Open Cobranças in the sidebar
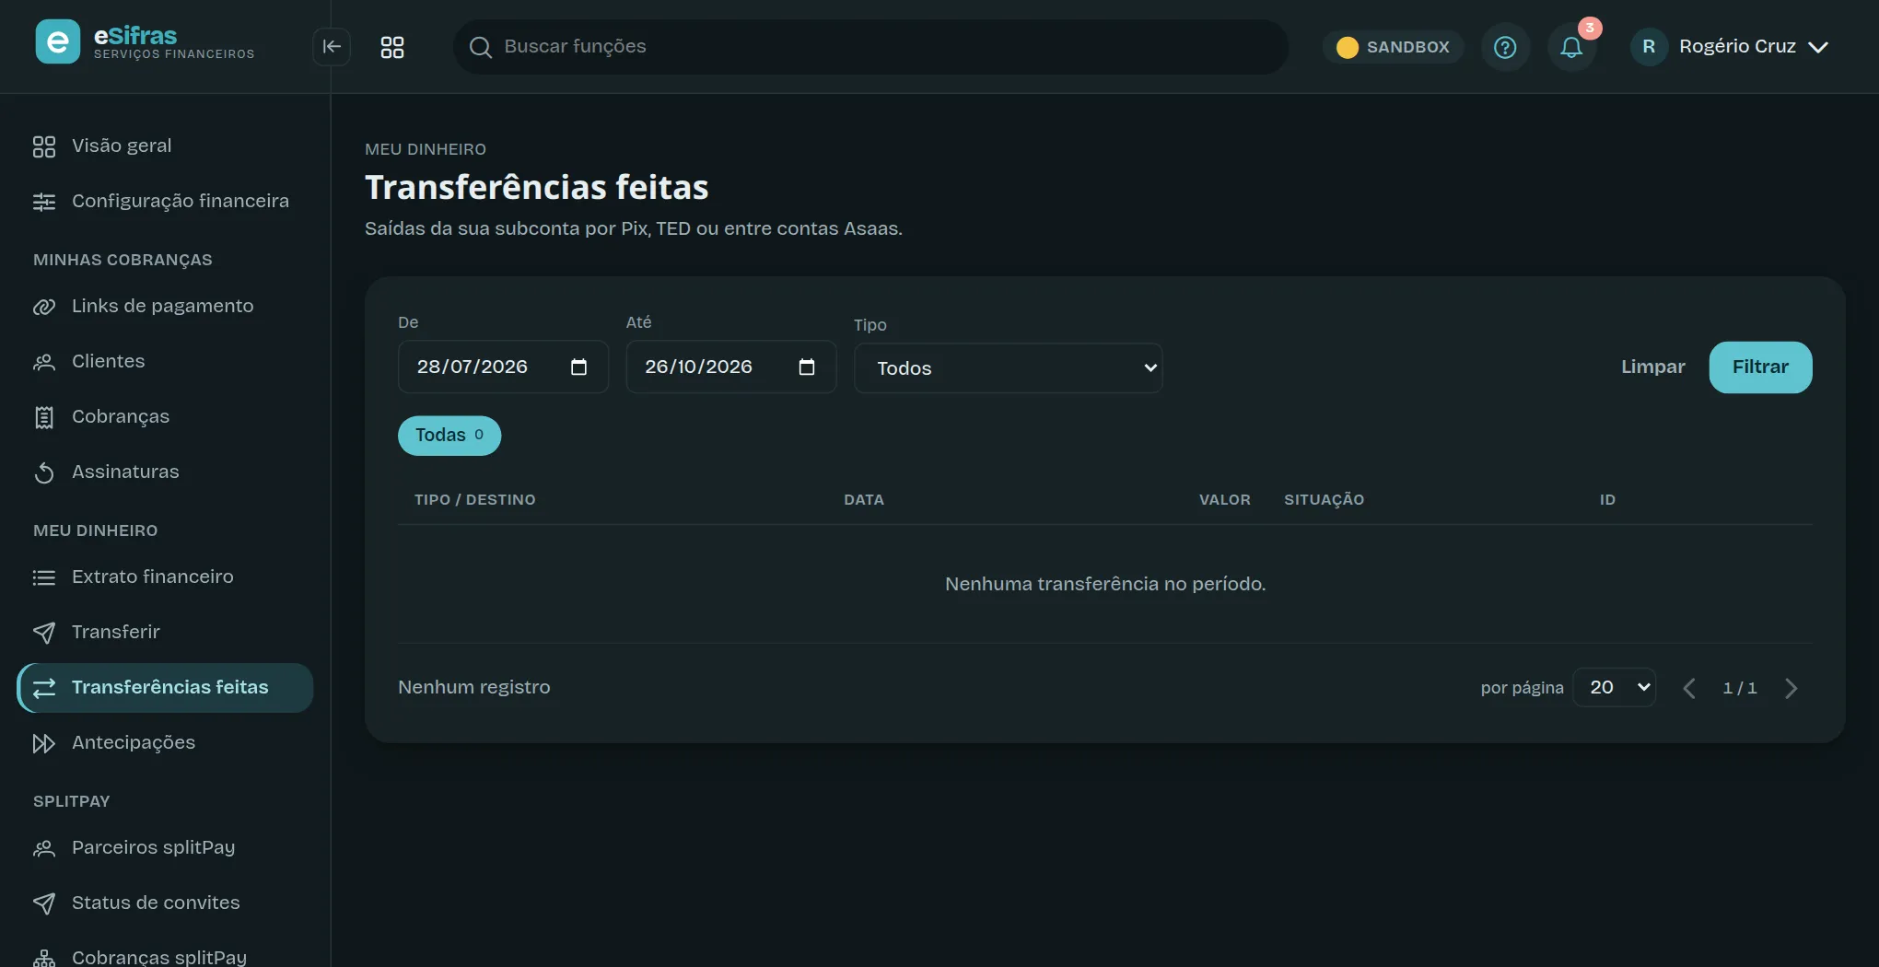 click(x=165, y=417)
